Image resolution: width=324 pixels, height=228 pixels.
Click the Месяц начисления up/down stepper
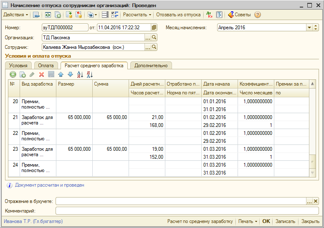point(316,28)
